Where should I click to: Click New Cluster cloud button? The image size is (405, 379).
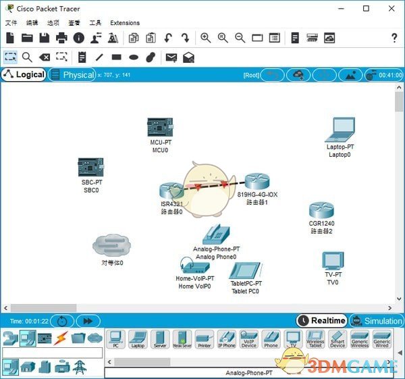[298, 75]
